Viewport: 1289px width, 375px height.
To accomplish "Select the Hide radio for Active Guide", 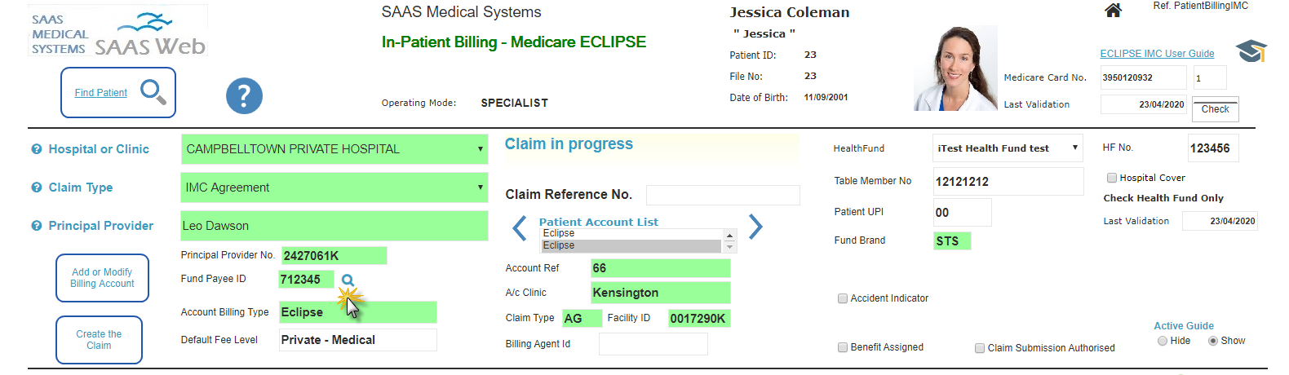I will tap(1163, 341).
